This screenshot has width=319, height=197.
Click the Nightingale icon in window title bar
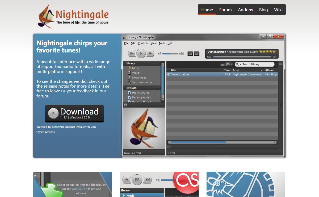point(125,37)
